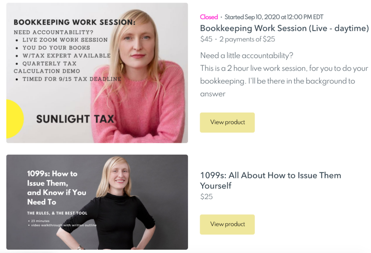This screenshot has height=253, width=371.
Task: Click the Started Sep 10, 2020 date text
Action: coord(274,17)
